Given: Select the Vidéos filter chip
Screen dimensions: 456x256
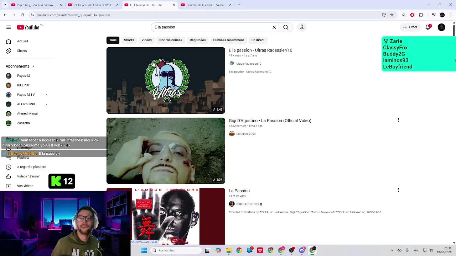Looking at the screenshot, I should pyautogui.click(x=146, y=40).
